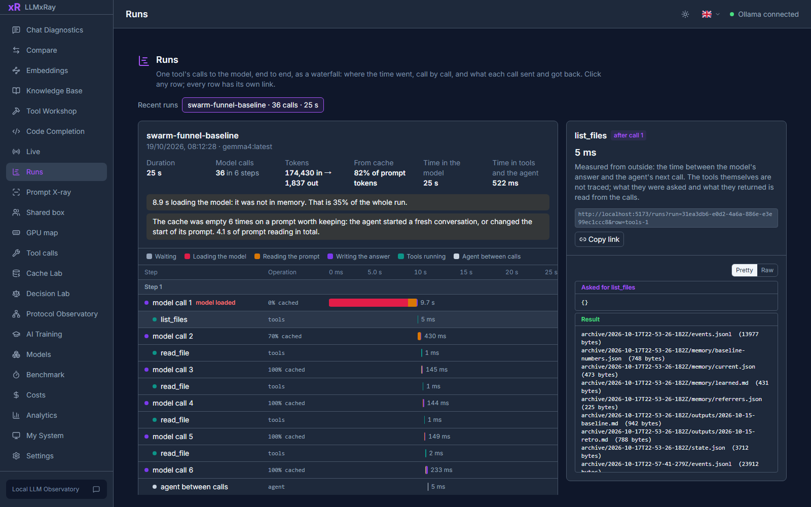
Task: Click the Tool Workshop hammer icon
Action: (x=16, y=111)
